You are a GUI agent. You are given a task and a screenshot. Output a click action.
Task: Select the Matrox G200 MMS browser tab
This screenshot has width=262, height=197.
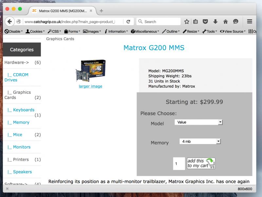point(63,11)
